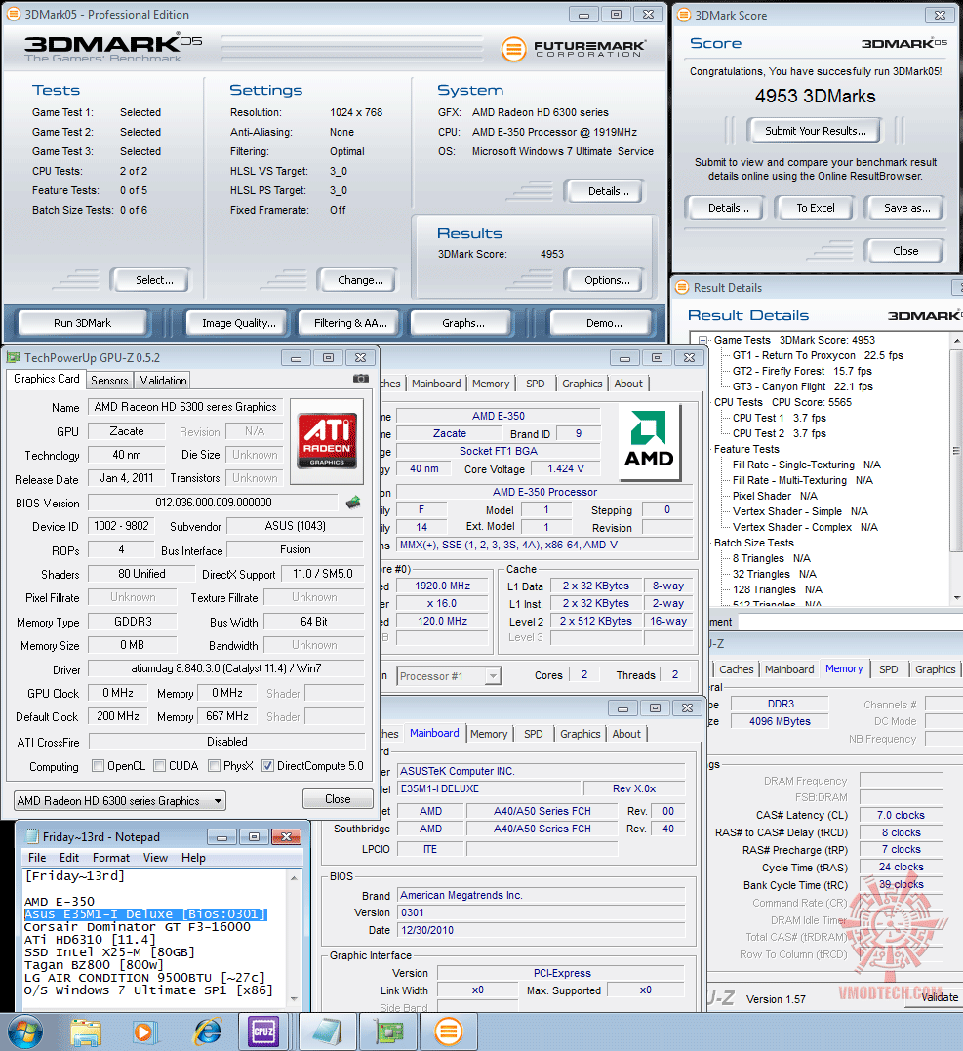The image size is (963, 1051).
Task: Click the Result Details window icon
Action: (682, 288)
